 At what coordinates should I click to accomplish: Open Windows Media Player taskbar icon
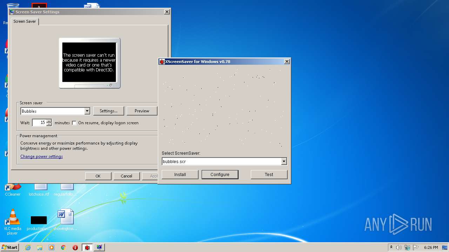52,247
